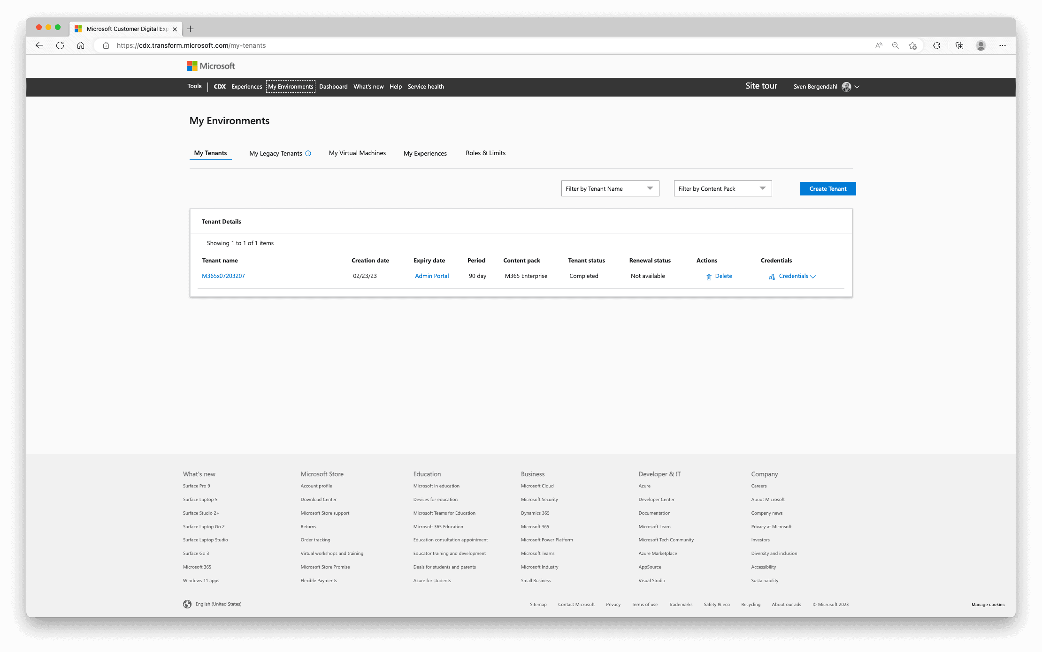Open tenant M365x07203207 link
Image resolution: width=1042 pixels, height=652 pixels.
[223, 276]
